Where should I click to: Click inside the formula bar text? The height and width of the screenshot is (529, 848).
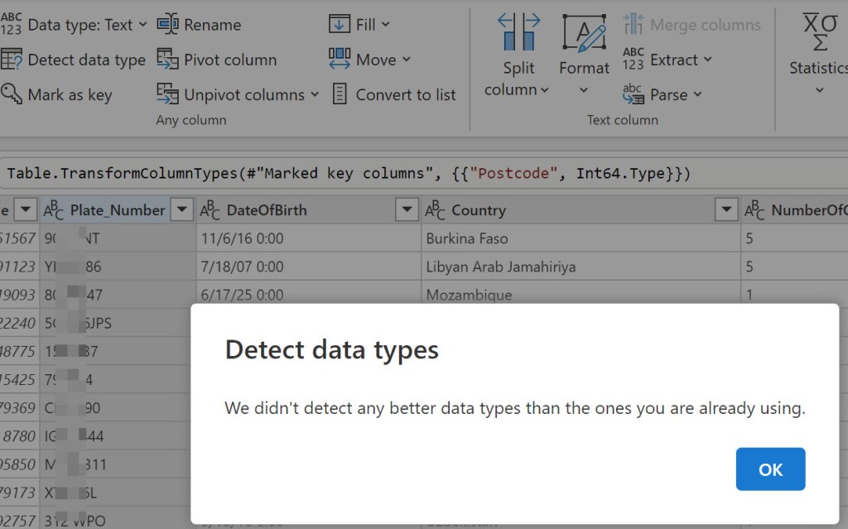[348, 174]
